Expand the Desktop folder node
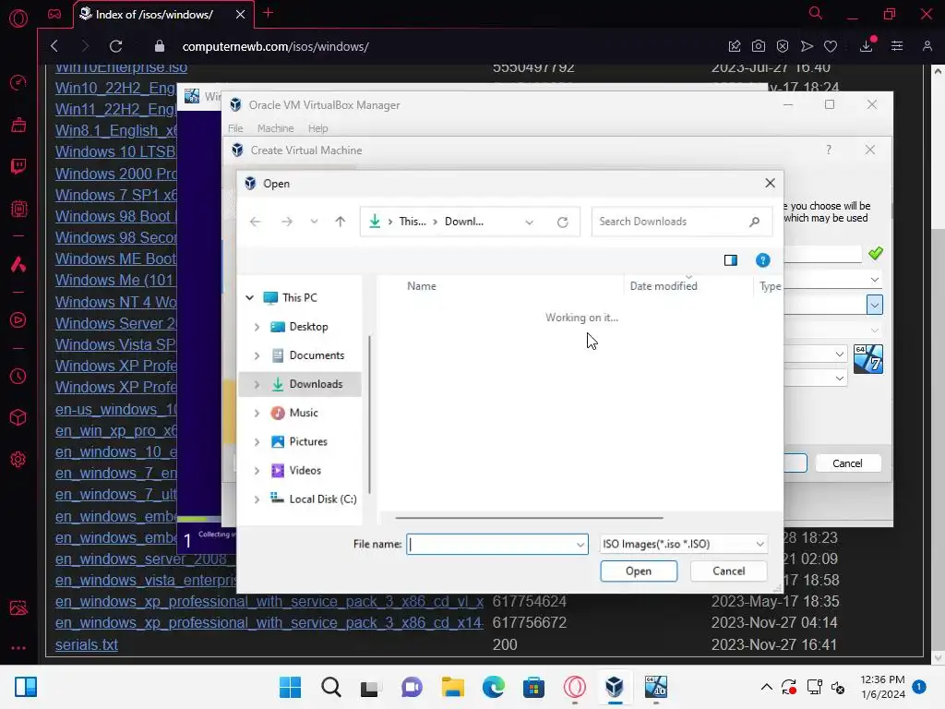 (x=257, y=327)
